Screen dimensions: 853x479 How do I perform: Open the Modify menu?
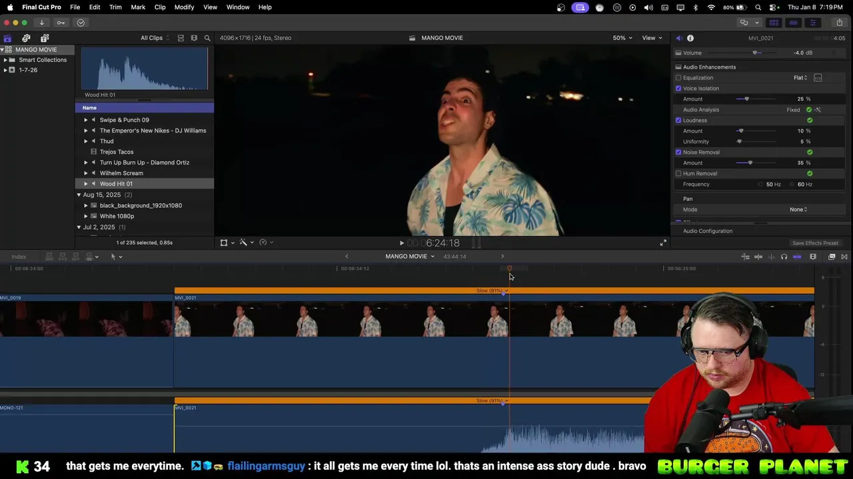184,7
